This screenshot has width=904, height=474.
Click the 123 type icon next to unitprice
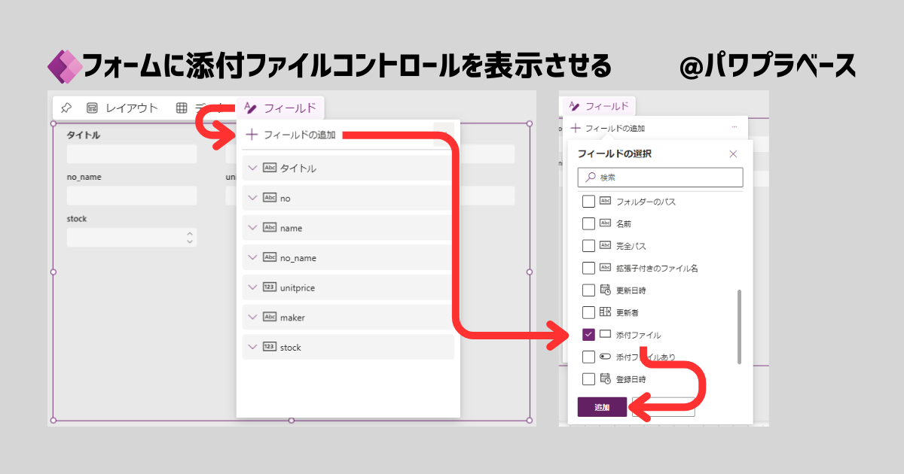(270, 287)
